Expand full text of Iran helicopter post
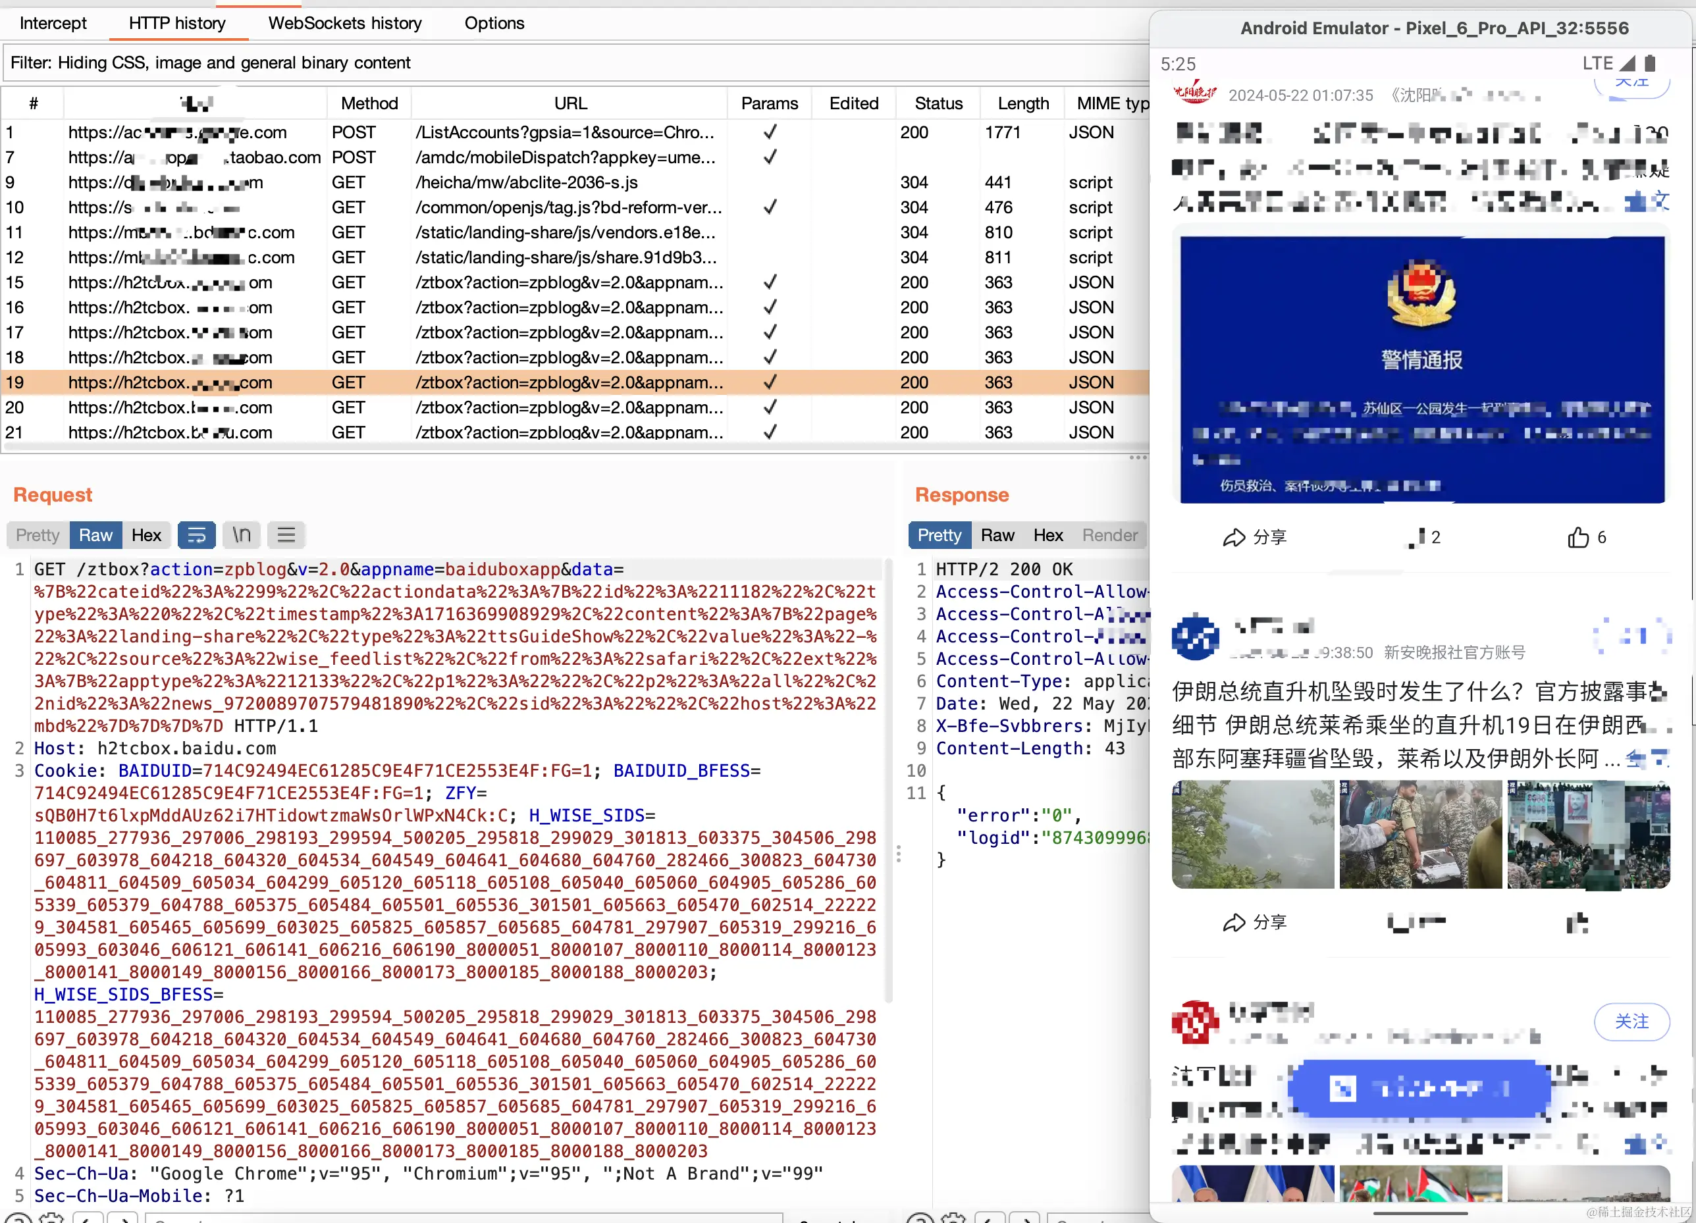This screenshot has width=1696, height=1223. click(1648, 759)
